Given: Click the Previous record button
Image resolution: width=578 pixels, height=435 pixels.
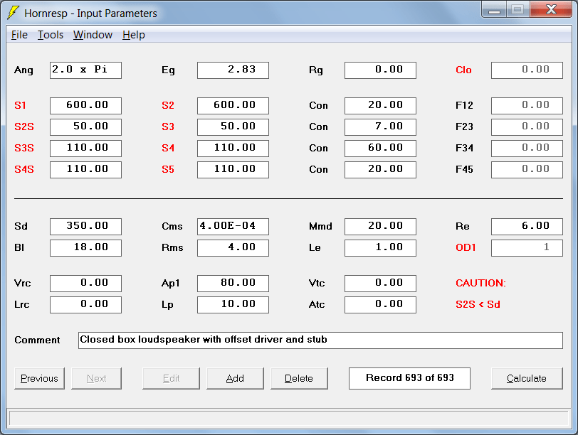Looking at the screenshot, I should [x=39, y=378].
